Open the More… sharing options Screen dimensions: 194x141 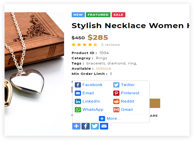click(110, 118)
